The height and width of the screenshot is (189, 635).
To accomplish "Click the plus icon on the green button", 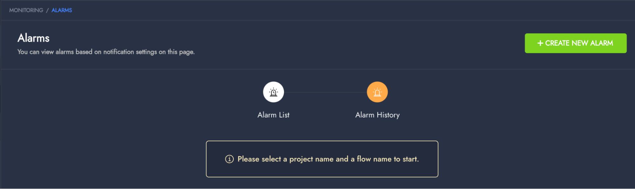I will (x=540, y=43).
